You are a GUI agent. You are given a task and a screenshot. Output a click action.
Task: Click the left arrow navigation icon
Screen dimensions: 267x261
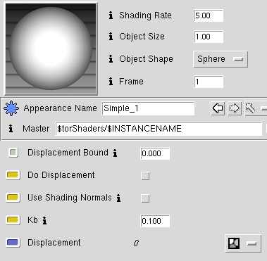pyautogui.click(x=218, y=108)
